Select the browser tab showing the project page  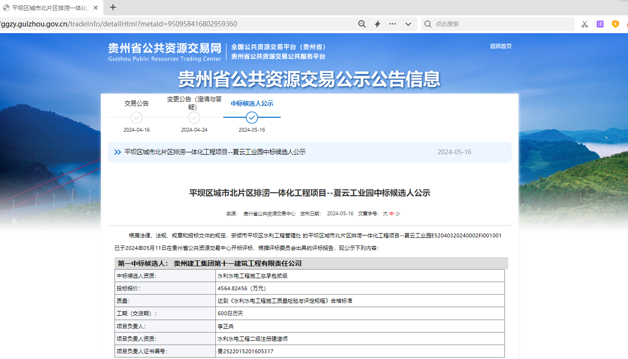48,8
